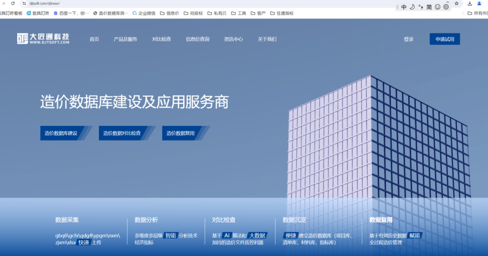Select the 数据分析 feature heading

tap(146, 219)
